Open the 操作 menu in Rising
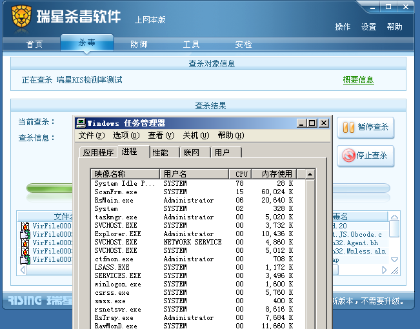 [x=343, y=27]
